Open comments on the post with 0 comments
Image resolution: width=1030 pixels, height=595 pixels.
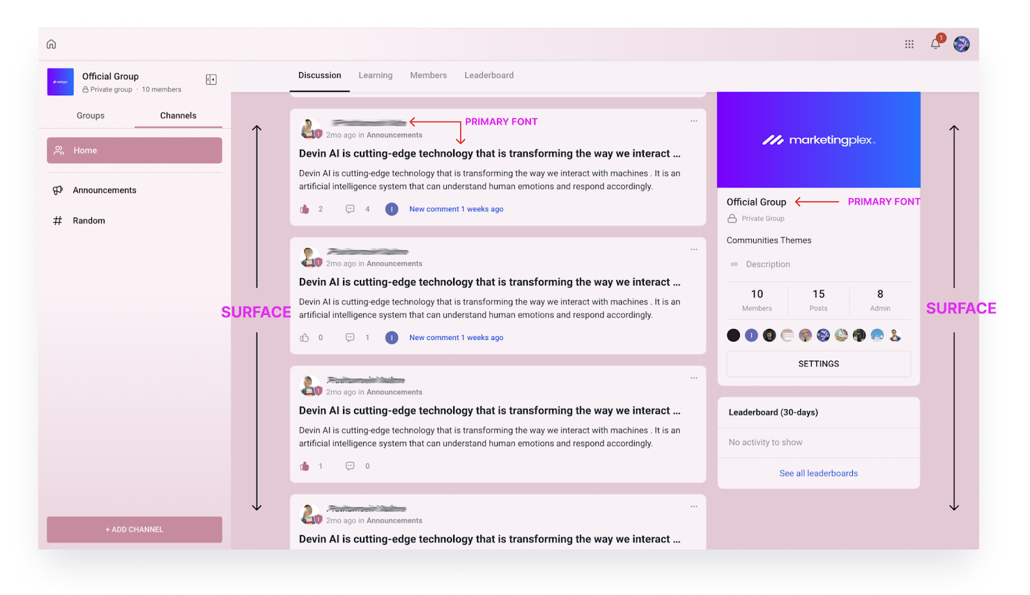350,466
